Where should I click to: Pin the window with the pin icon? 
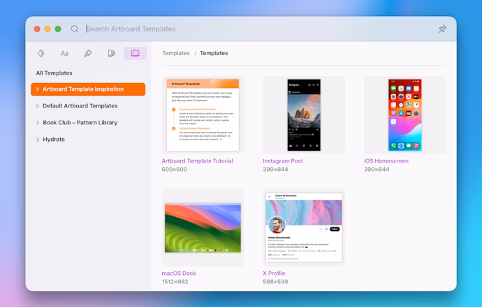(441, 29)
